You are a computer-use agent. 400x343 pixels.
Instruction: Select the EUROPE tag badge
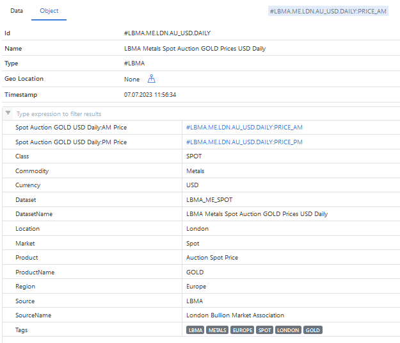coord(242,330)
